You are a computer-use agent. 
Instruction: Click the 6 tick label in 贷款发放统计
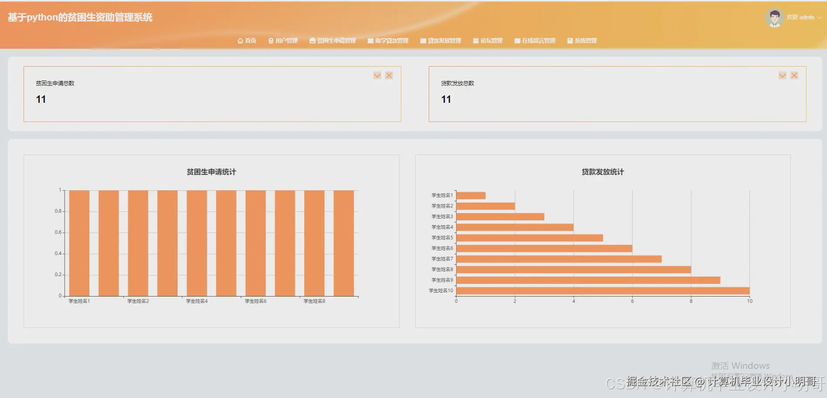[x=632, y=301]
